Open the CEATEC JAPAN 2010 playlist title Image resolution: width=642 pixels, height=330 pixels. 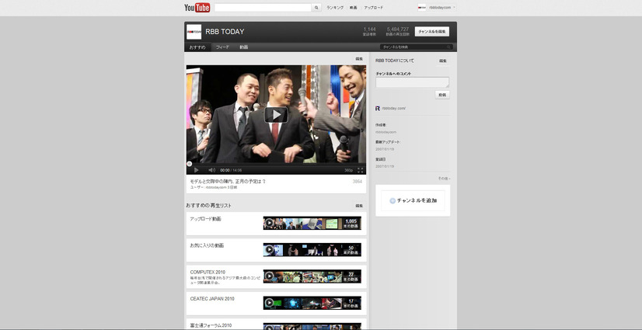(x=212, y=298)
